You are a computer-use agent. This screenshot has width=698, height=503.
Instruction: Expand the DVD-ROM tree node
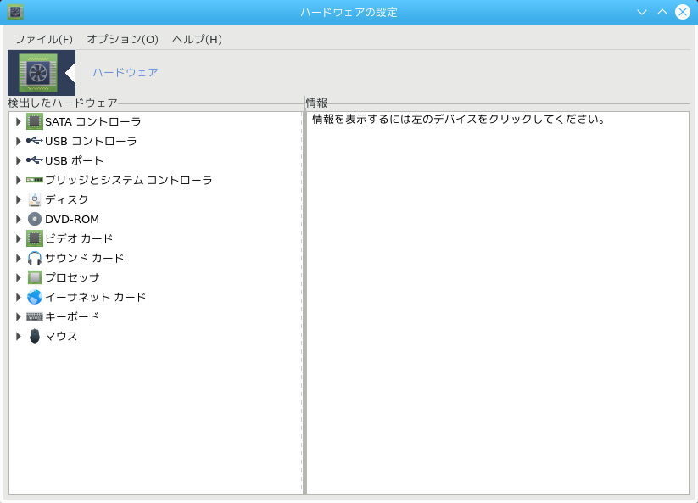[19, 219]
